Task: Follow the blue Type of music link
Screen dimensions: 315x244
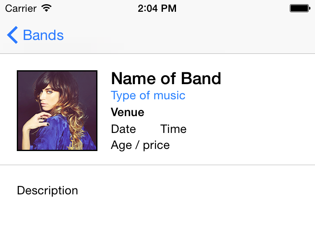Action: pos(148,95)
